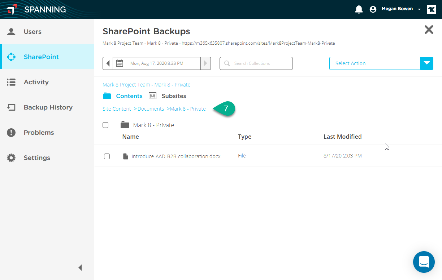Click the Activity list icon
Screen dimensions: 442x280
[x=11, y=82]
